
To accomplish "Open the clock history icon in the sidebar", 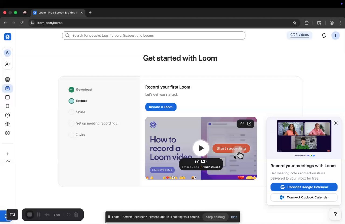I will click(8, 115).
